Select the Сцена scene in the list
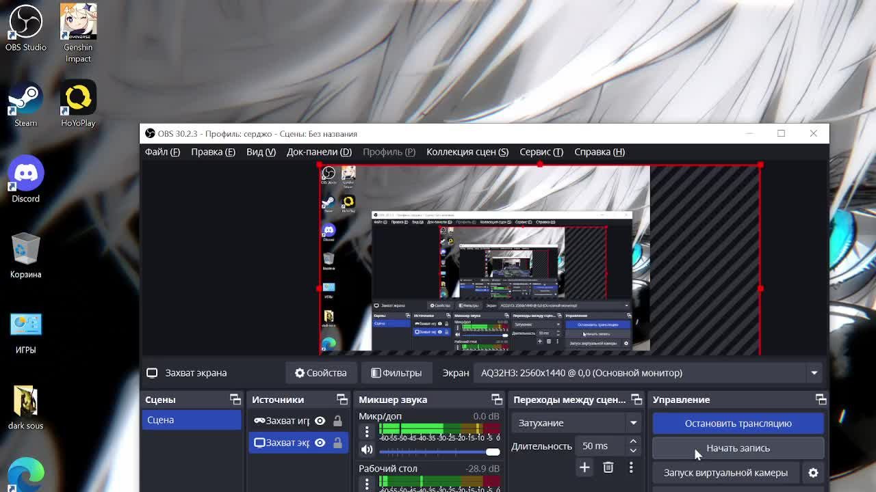The image size is (876, 492). click(192, 420)
